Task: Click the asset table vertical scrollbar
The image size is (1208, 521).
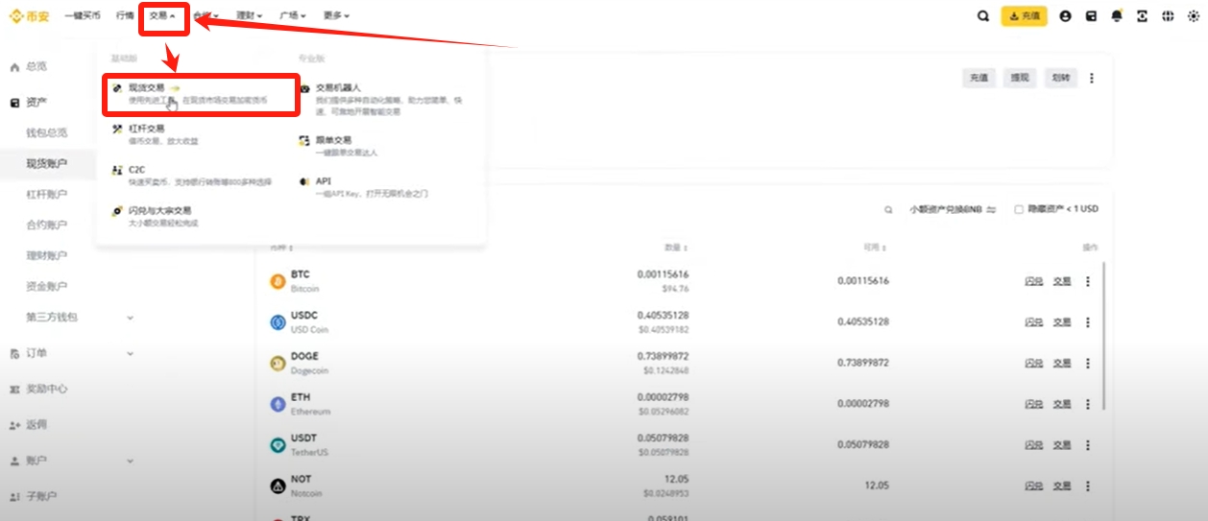Action: [1103, 336]
